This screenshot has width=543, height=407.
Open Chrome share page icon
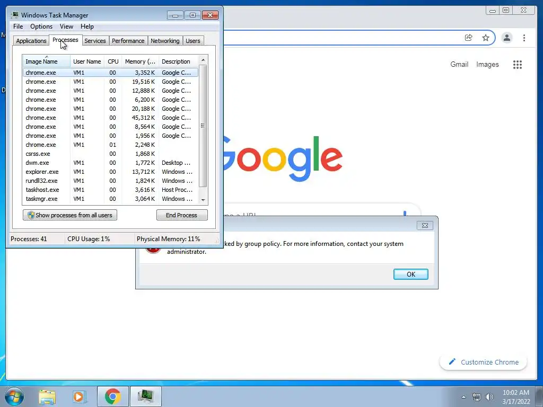click(468, 38)
